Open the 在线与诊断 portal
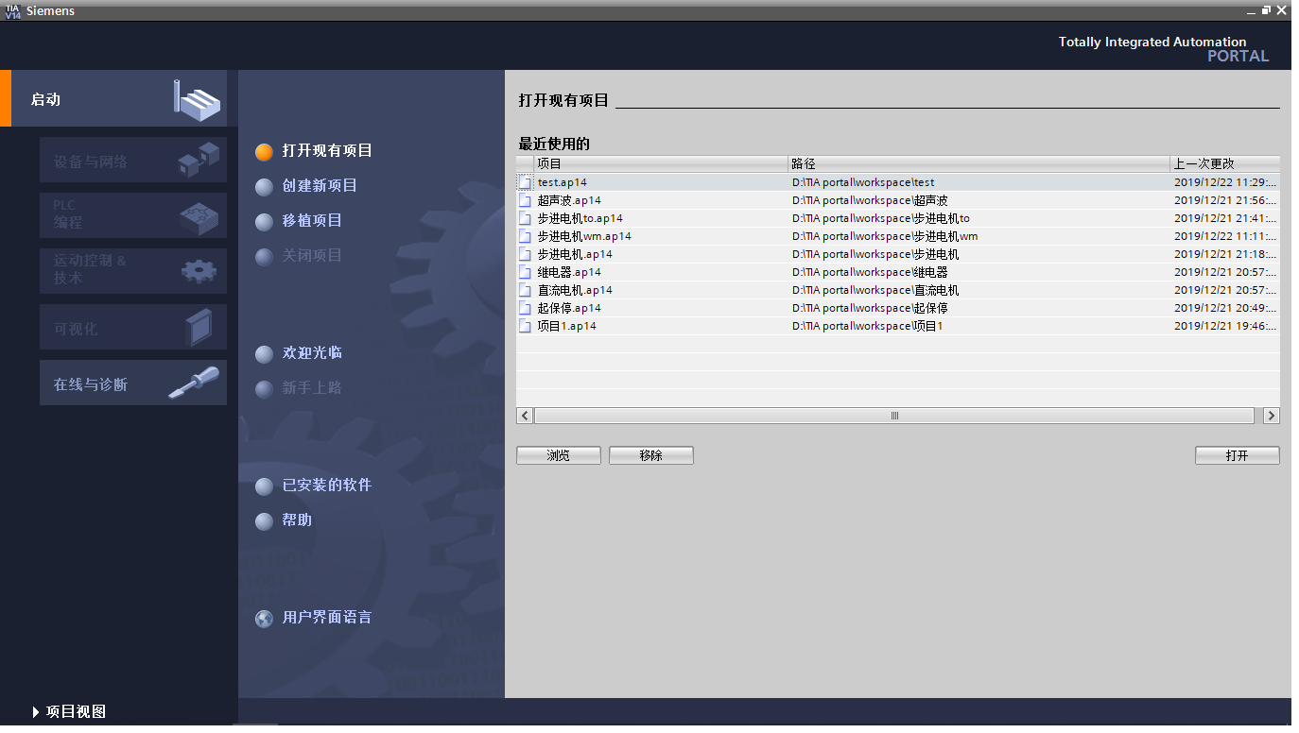 click(133, 384)
